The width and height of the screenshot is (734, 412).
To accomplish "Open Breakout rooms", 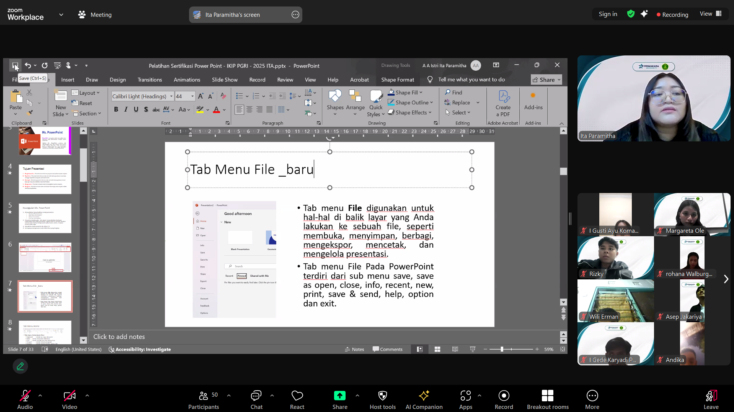I will (548, 400).
